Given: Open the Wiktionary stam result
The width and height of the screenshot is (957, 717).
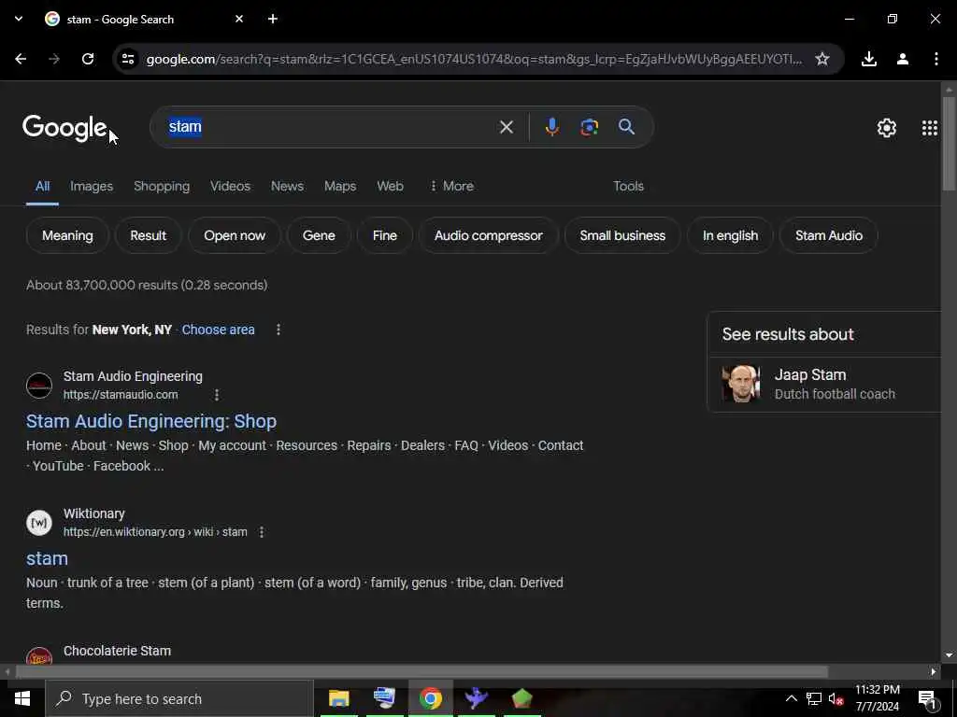Looking at the screenshot, I should [x=47, y=558].
